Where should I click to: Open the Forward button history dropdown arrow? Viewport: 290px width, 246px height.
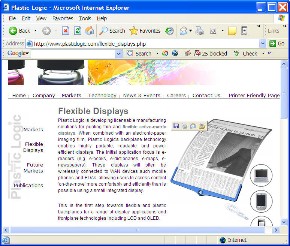point(56,31)
